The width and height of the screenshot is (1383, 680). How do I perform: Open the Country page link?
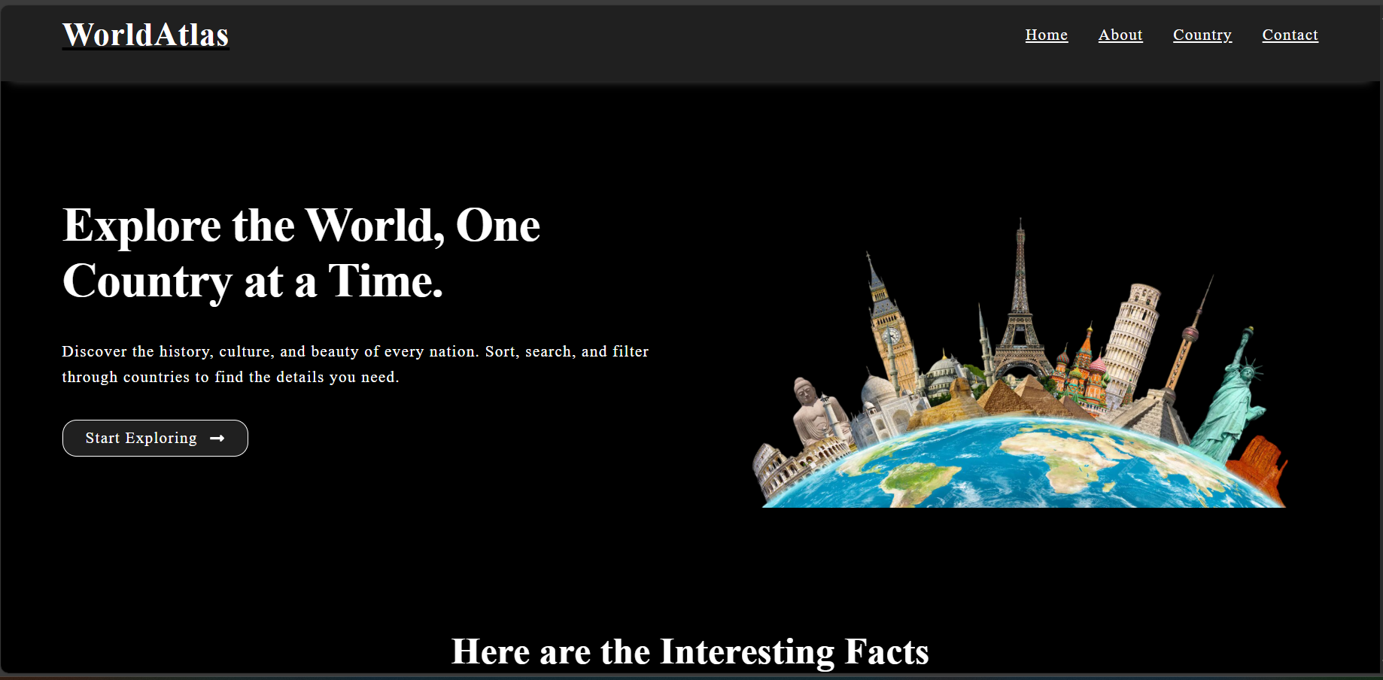pyautogui.click(x=1202, y=35)
